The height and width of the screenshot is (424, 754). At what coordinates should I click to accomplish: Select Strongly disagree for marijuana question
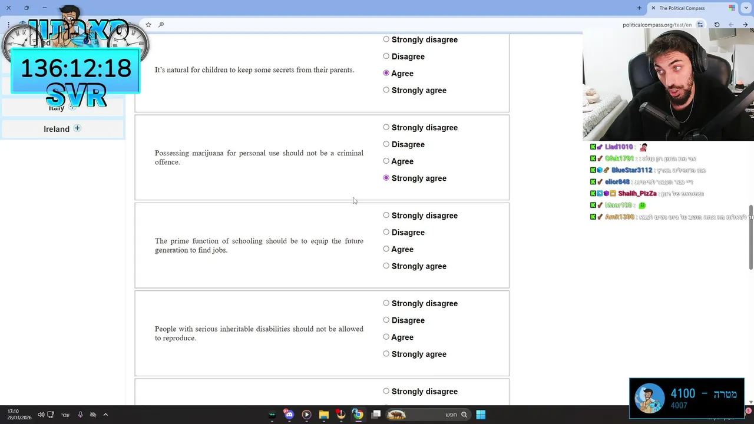tap(386, 127)
